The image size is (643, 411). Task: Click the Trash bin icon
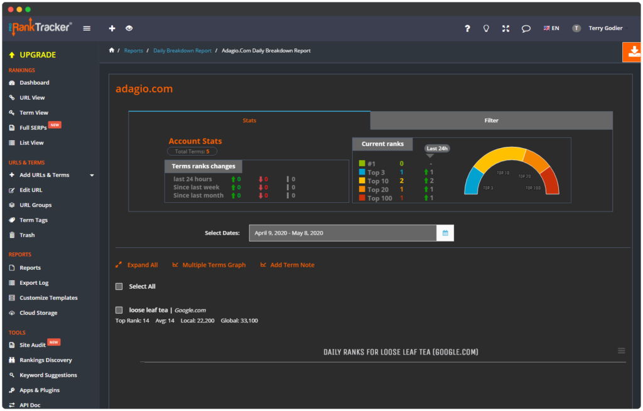pos(12,235)
